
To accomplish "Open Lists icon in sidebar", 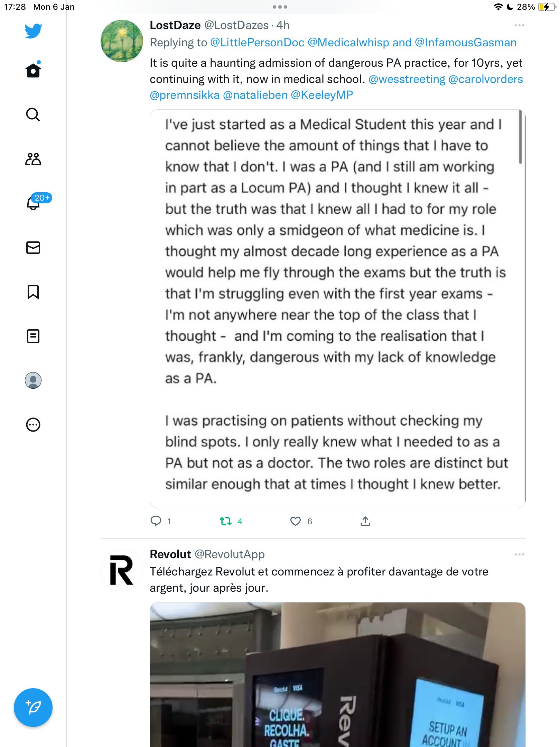I will tap(33, 336).
